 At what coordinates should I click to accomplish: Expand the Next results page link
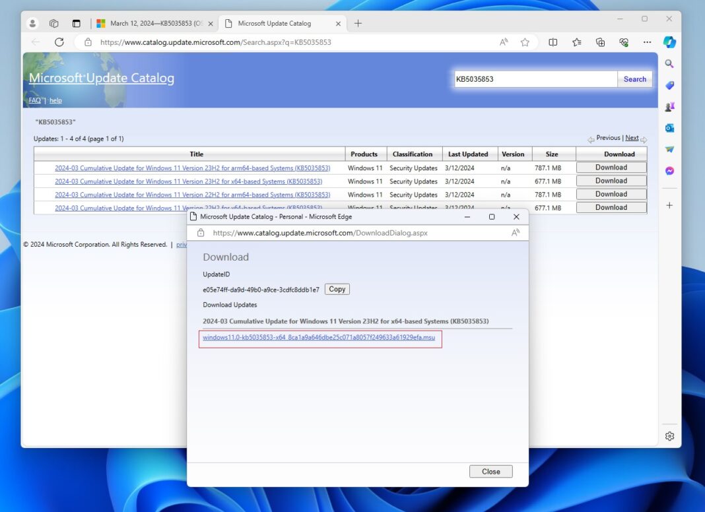[632, 137]
